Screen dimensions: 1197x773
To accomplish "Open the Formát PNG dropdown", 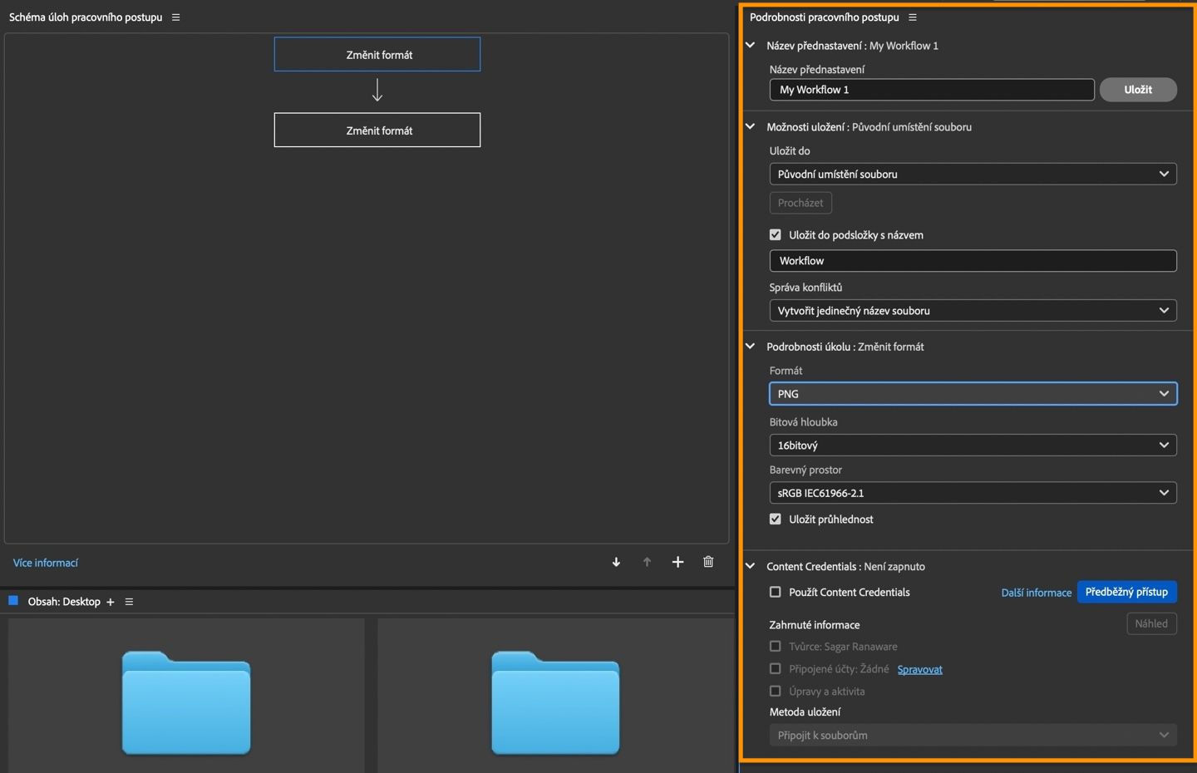I will (x=973, y=393).
